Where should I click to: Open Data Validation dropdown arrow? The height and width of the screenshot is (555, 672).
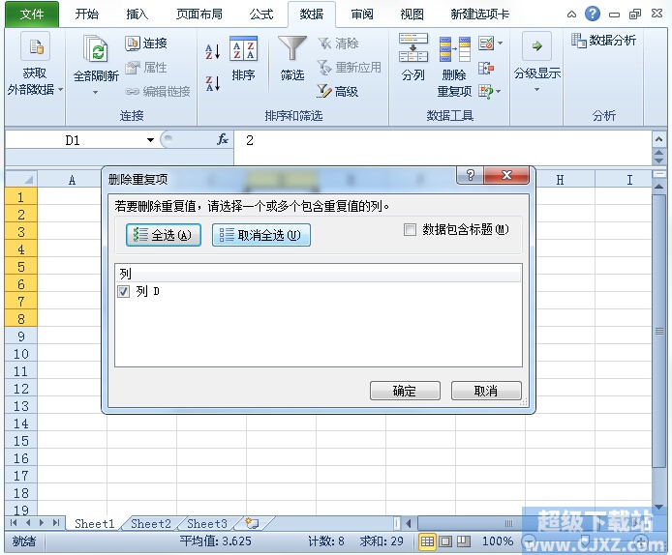coord(500,44)
